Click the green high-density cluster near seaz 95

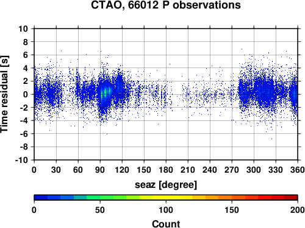coord(105,93)
